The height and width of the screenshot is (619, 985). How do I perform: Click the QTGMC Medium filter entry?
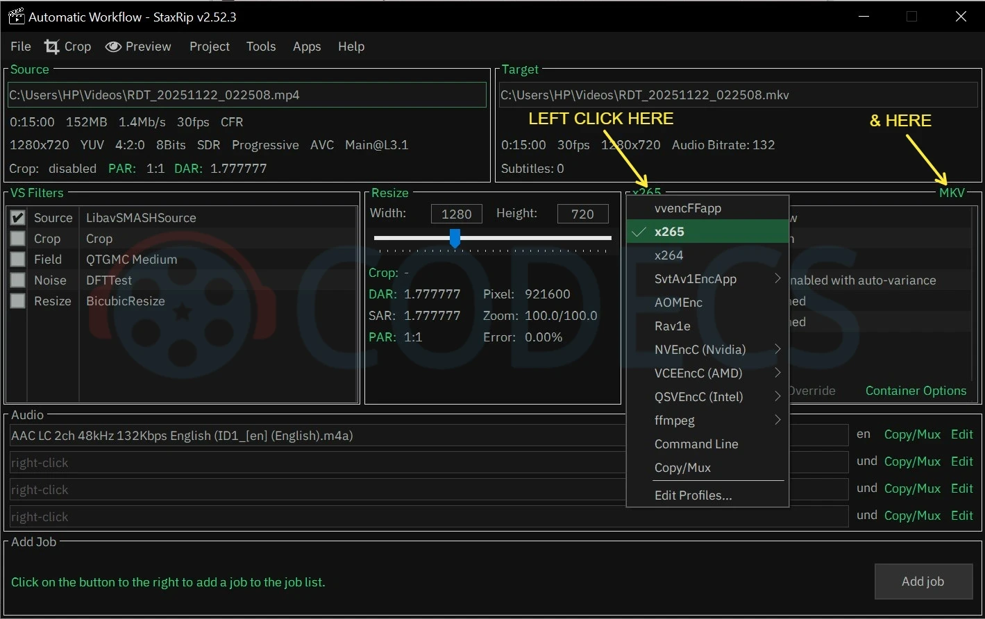click(x=131, y=260)
